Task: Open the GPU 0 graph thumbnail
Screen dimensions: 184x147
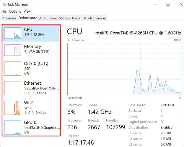Action: 13,127
